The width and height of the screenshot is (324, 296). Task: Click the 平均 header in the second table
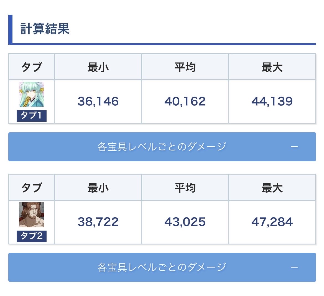tap(185, 188)
